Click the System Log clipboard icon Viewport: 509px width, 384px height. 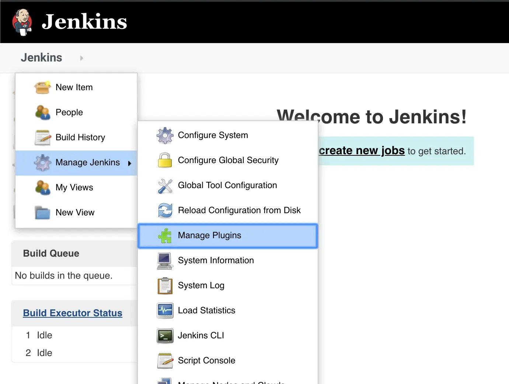click(165, 286)
